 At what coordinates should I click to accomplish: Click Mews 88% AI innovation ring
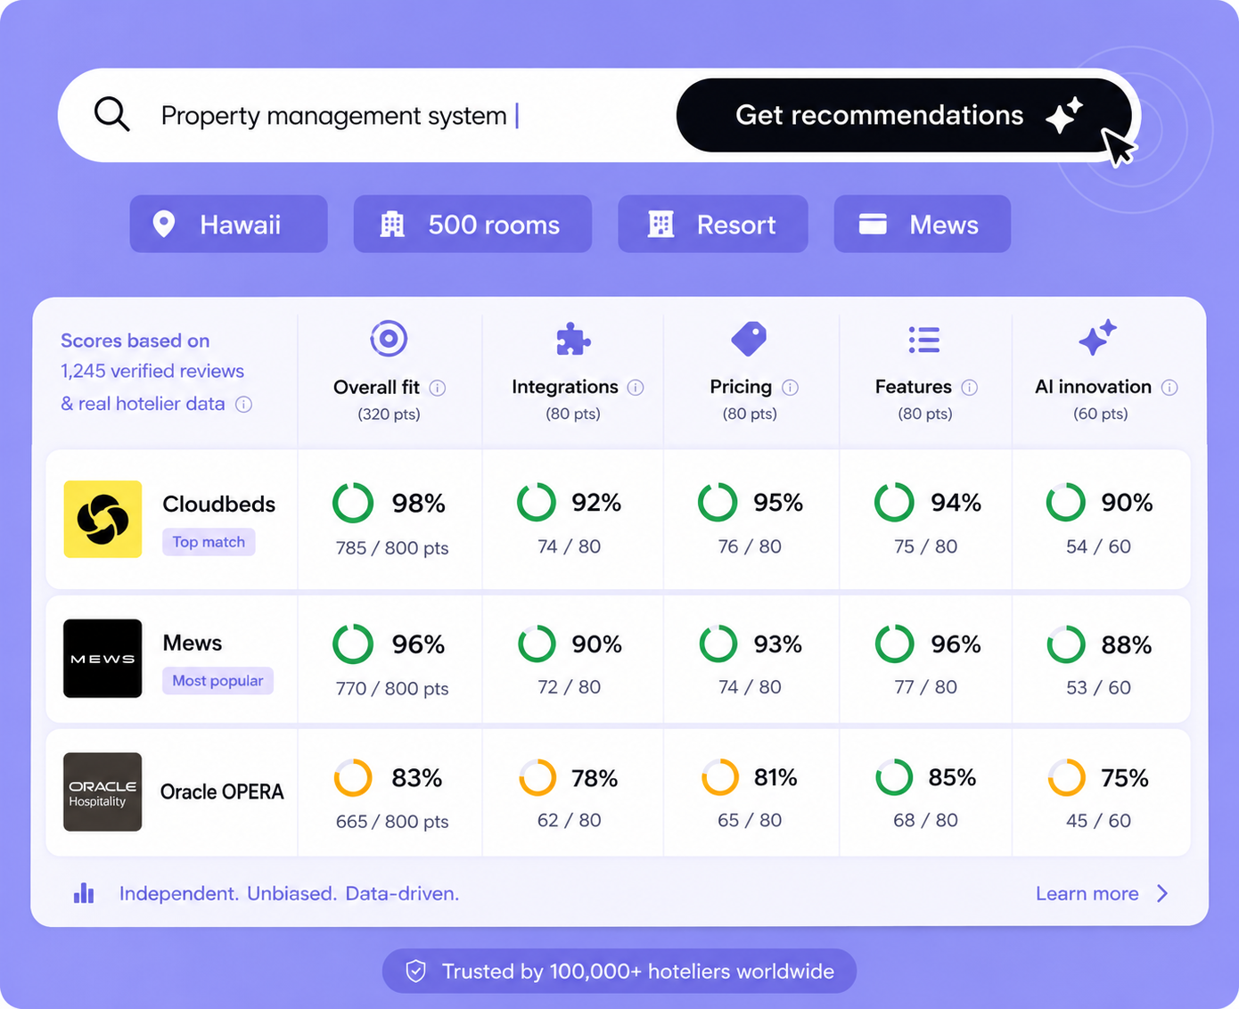1066,644
